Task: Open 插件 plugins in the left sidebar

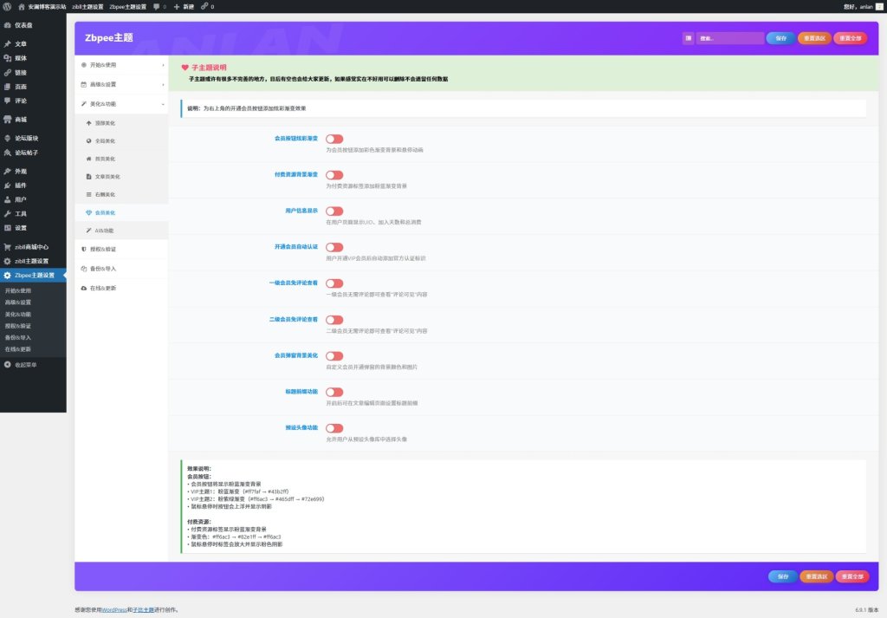Action: (x=20, y=185)
